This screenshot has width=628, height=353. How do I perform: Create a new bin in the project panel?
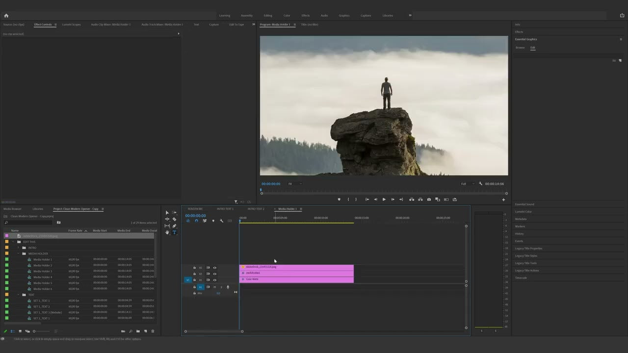(138, 331)
